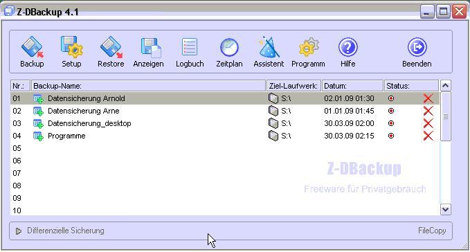The width and height of the screenshot is (470, 252).
Task: Click the Nr.: column header
Action: point(20,86)
